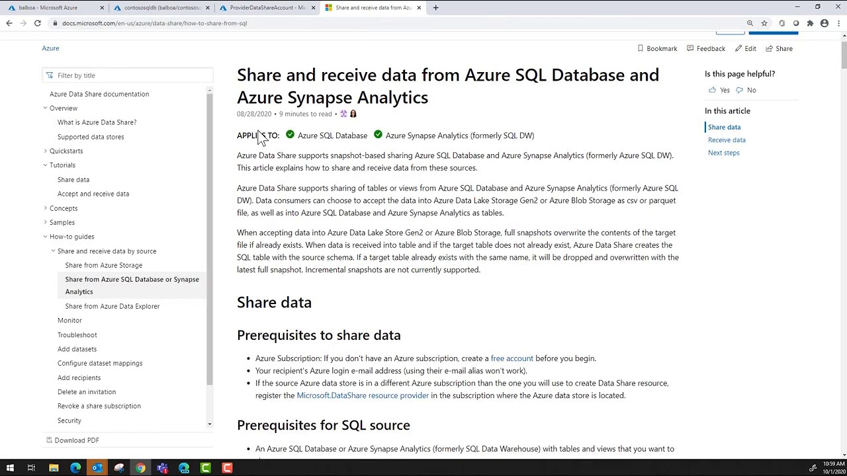Click the zoom magnifier icon in address bar
The width and height of the screenshot is (847, 476).
750,23
